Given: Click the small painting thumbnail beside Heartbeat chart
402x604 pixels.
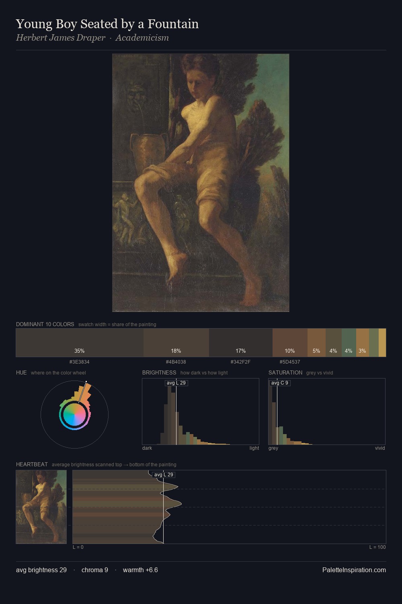Looking at the screenshot, I should coord(41,507).
